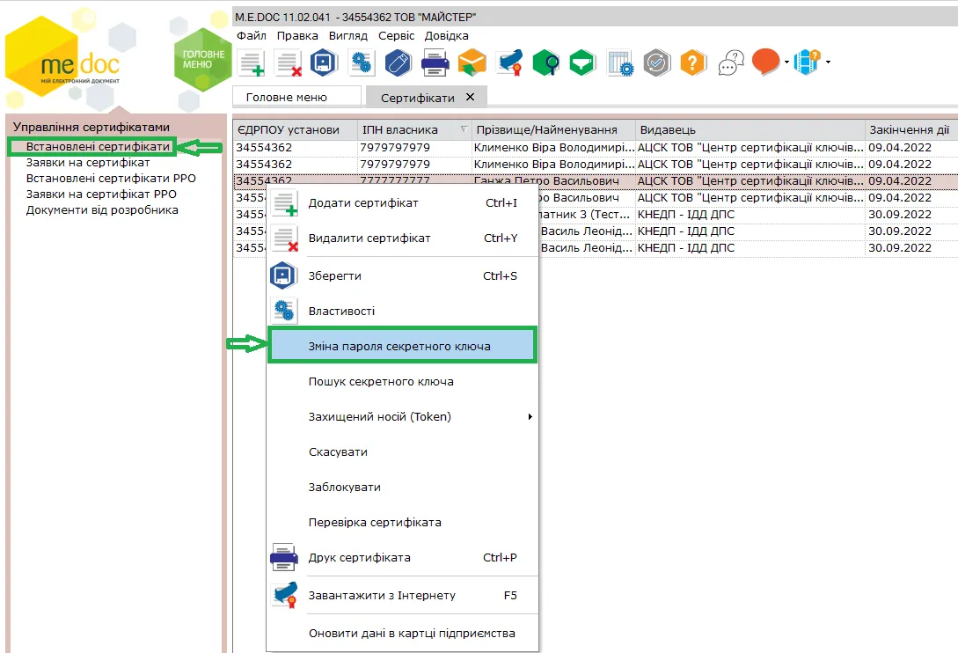Screen dimensions: 958x653
Task: Choose Перевірка сертифіката from context menu
Action: coord(375,522)
